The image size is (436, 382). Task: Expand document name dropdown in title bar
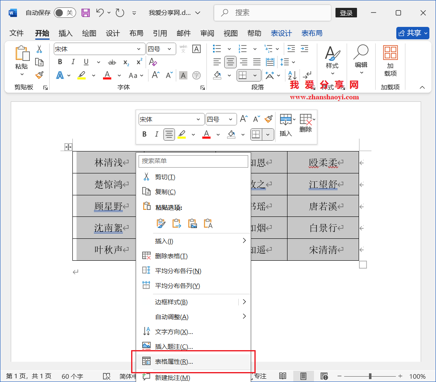[x=198, y=13]
